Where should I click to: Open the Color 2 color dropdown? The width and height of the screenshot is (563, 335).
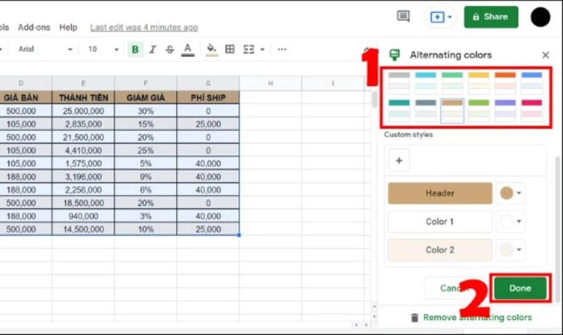point(510,249)
